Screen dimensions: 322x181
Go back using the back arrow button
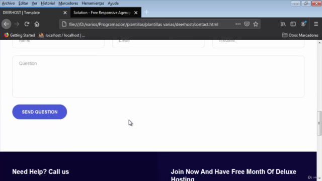[6, 24]
